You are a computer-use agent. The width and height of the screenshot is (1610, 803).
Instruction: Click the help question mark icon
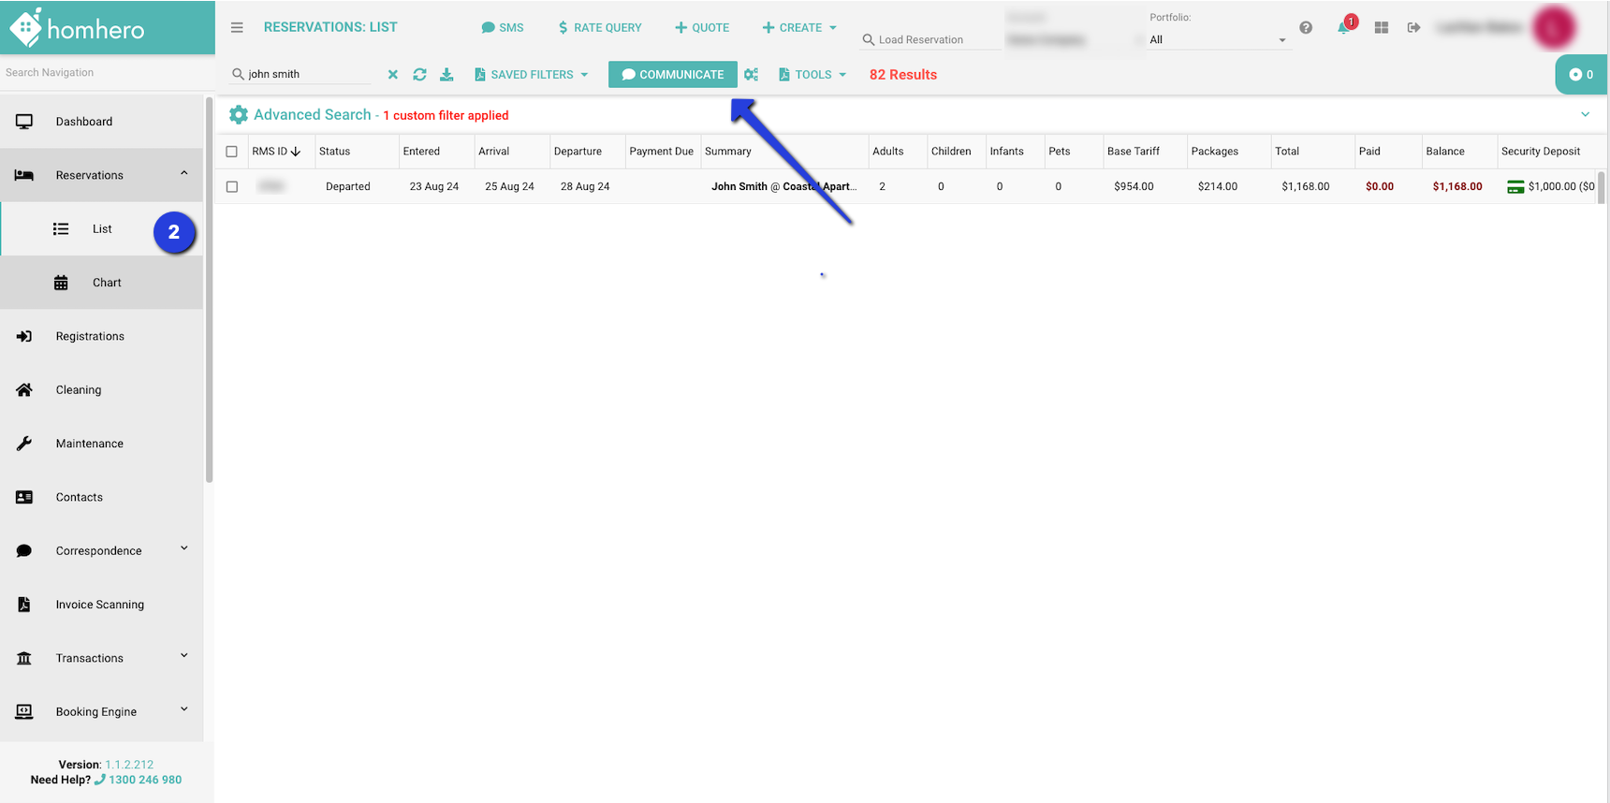tap(1306, 28)
